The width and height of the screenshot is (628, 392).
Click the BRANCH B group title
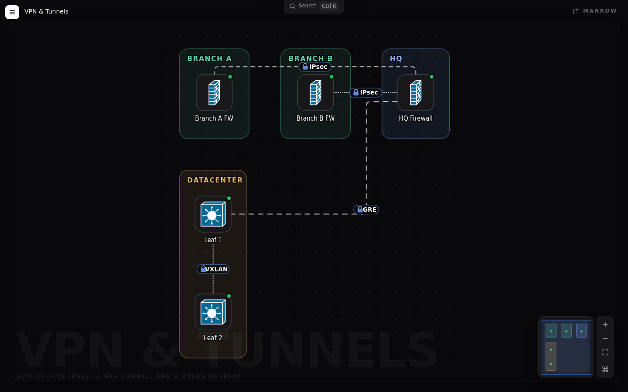[311, 58]
